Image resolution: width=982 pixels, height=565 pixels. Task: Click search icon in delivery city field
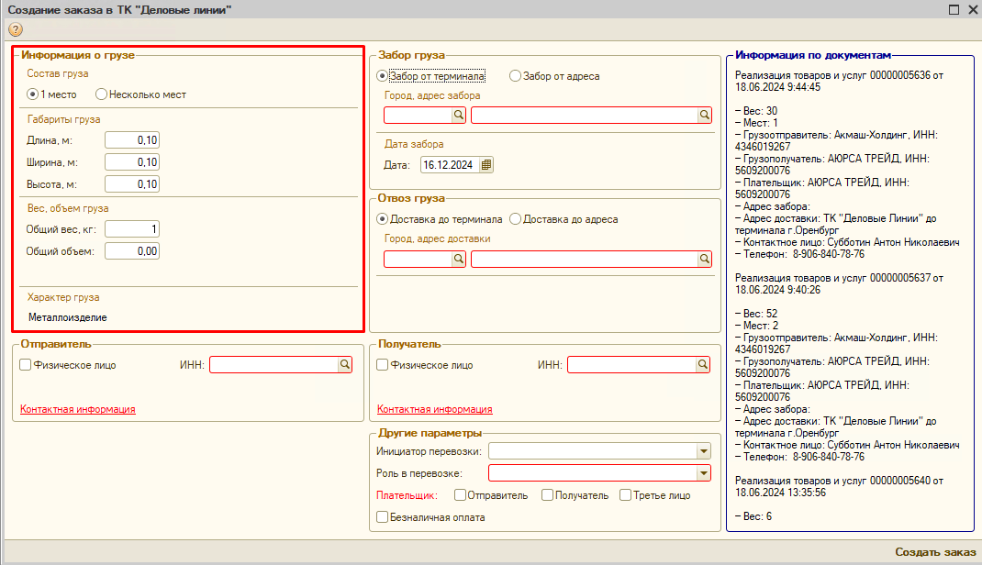[459, 259]
